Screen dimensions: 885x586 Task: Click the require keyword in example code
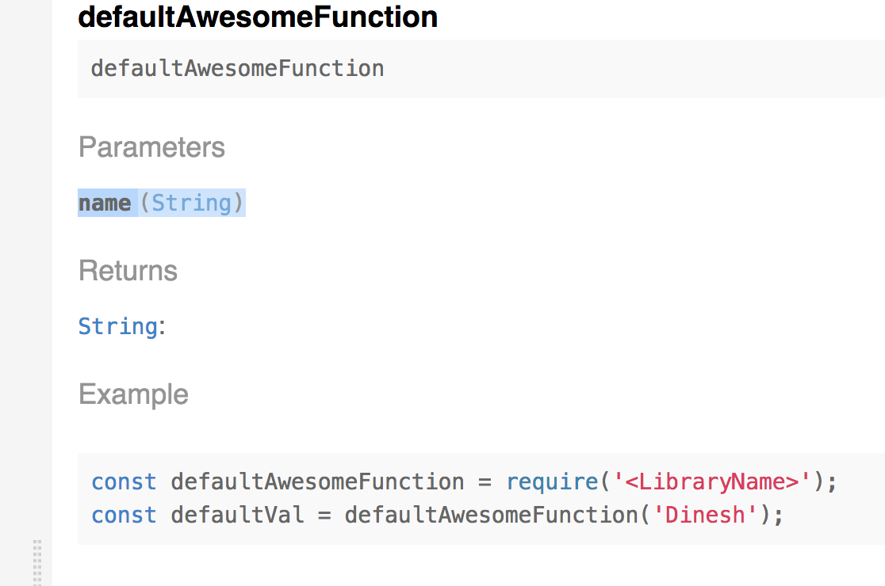(553, 481)
